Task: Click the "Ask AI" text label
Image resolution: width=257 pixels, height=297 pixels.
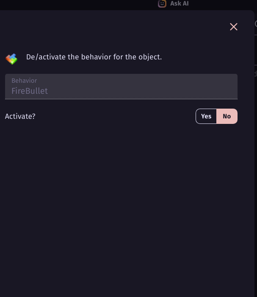Action: pos(180,3)
